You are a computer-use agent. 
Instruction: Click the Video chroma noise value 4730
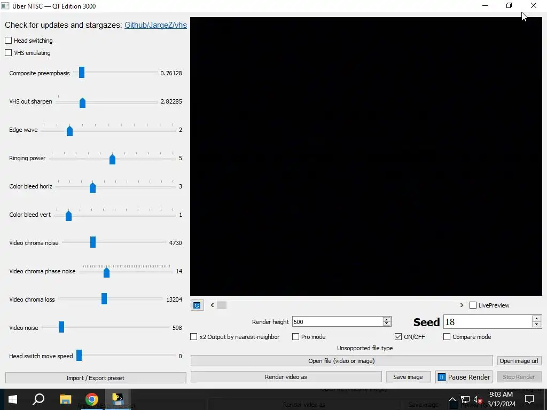pyautogui.click(x=175, y=243)
